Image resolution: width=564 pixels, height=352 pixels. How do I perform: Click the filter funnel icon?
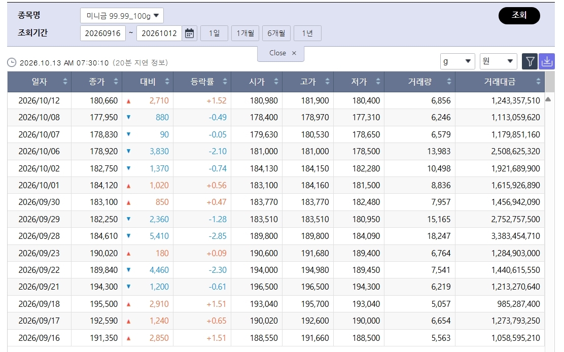(530, 61)
